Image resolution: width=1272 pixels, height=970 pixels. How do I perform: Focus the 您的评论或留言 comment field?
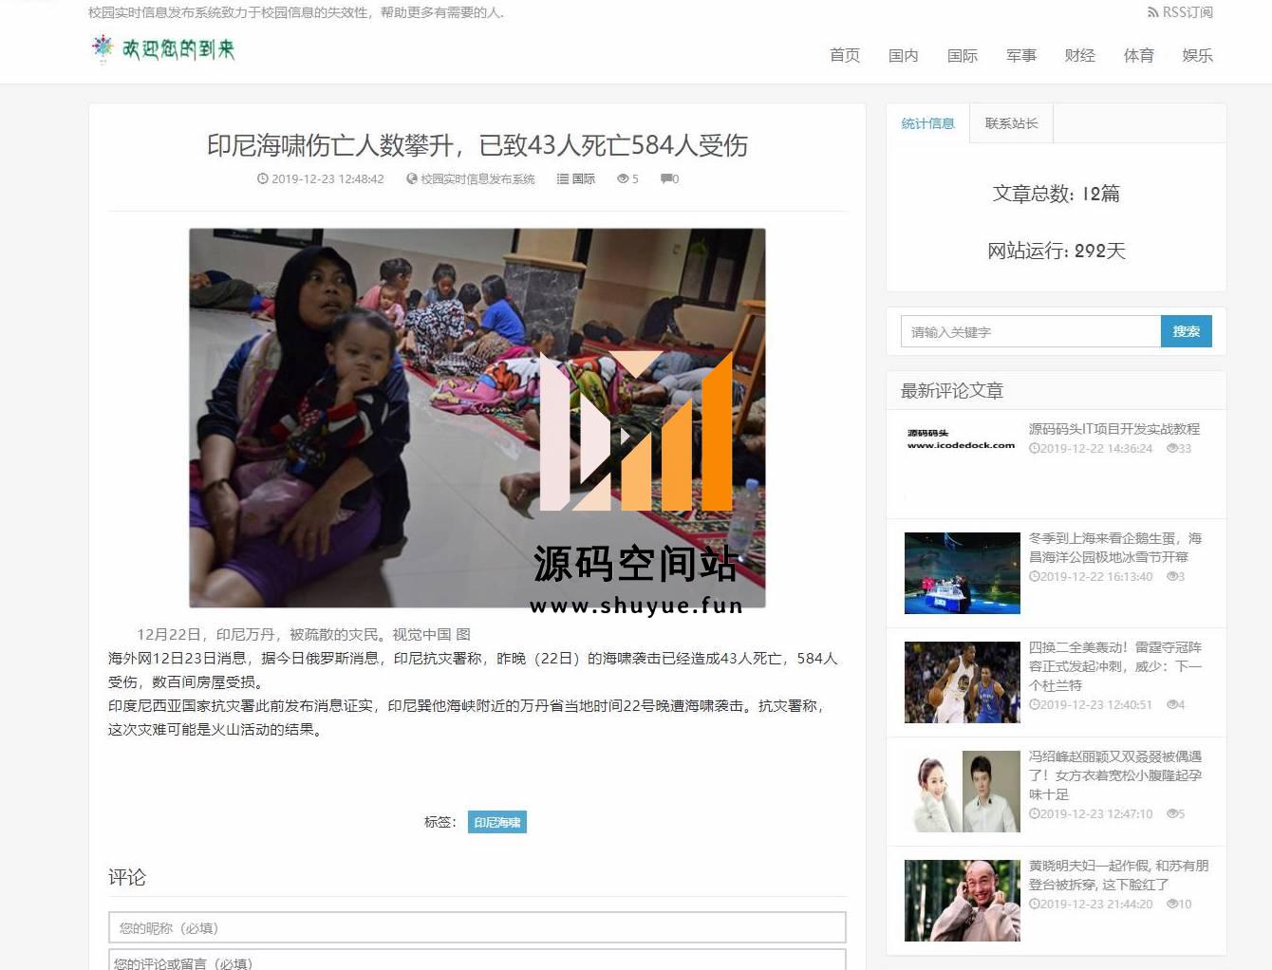(477, 960)
